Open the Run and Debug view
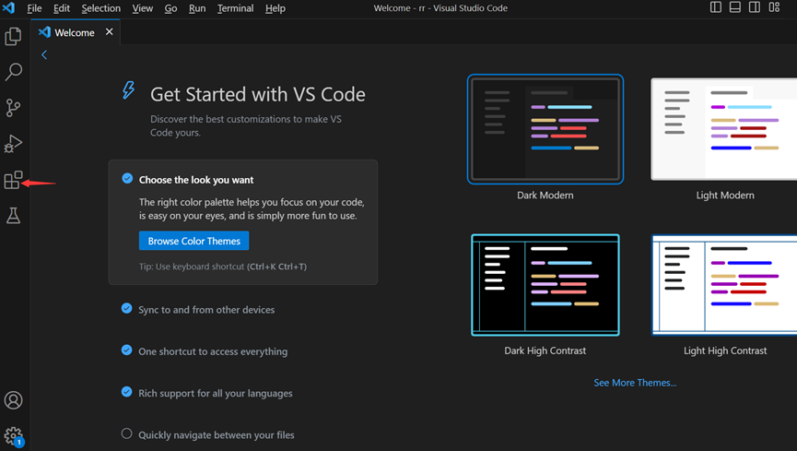This screenshot has width=797, height=451. [x=13, y=144]
